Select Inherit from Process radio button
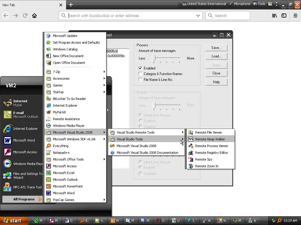Viewport: 301px width, 225px height. [140, 115]
